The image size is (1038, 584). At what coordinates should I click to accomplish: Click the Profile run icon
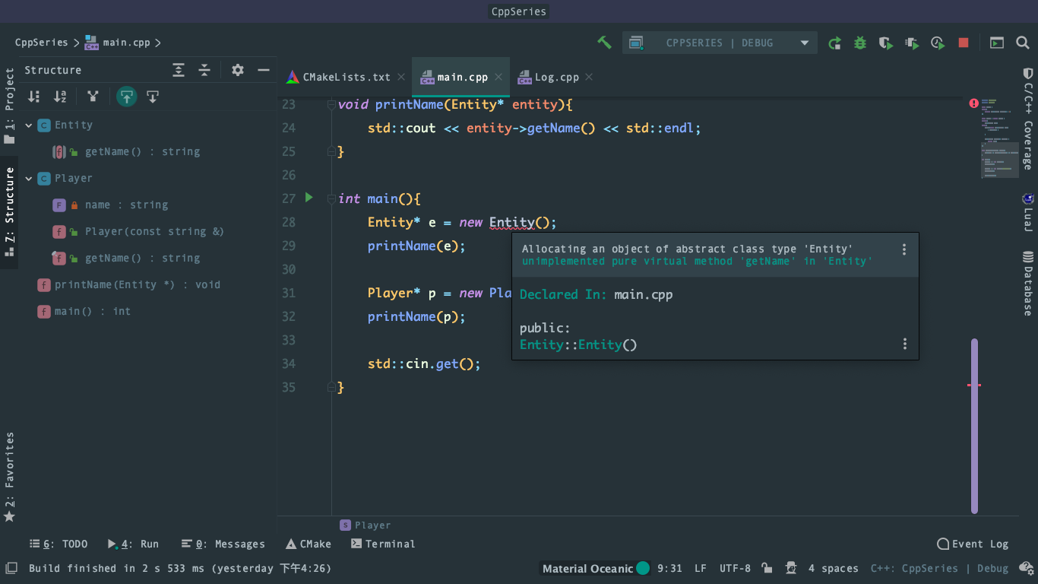pos(912,43)
